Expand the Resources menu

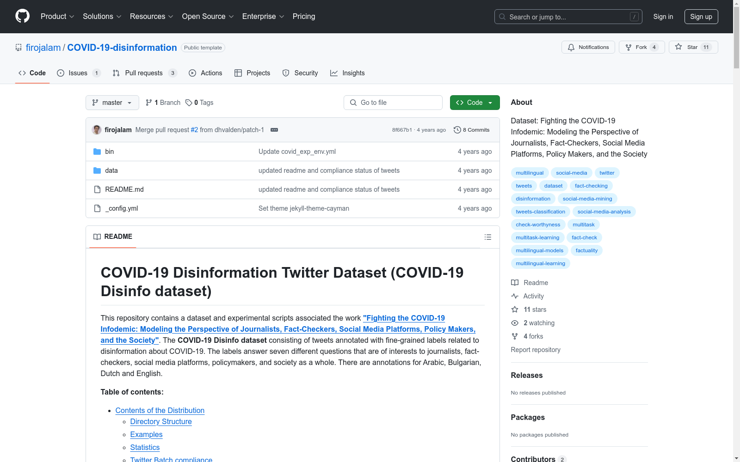(x=152, y=16)
